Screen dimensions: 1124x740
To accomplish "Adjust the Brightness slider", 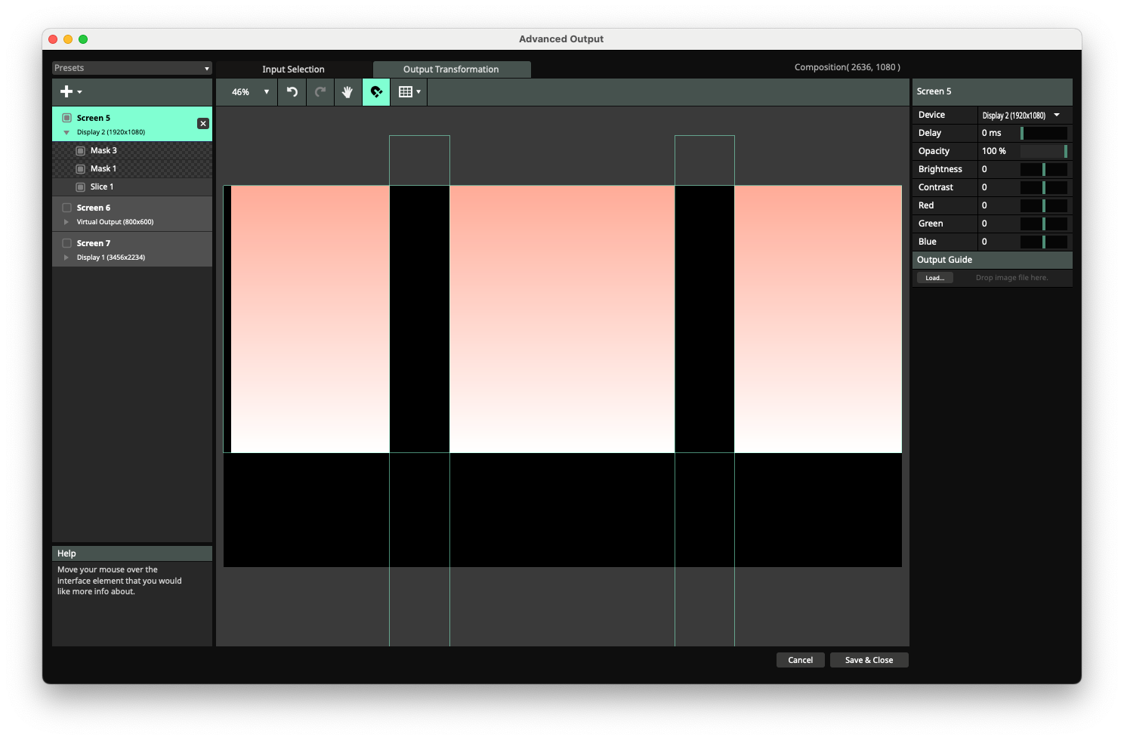I will point(1043,169).
